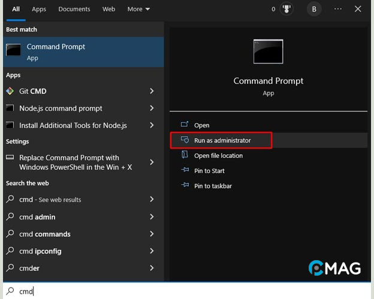The height and width of the screenshot is (299, 374).
Task: Click the Git CMD colorful icon
Action: 10,91
